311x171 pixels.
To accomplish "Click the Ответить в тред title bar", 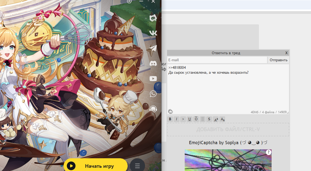I will pyautogui.click(x=226, y=53).
